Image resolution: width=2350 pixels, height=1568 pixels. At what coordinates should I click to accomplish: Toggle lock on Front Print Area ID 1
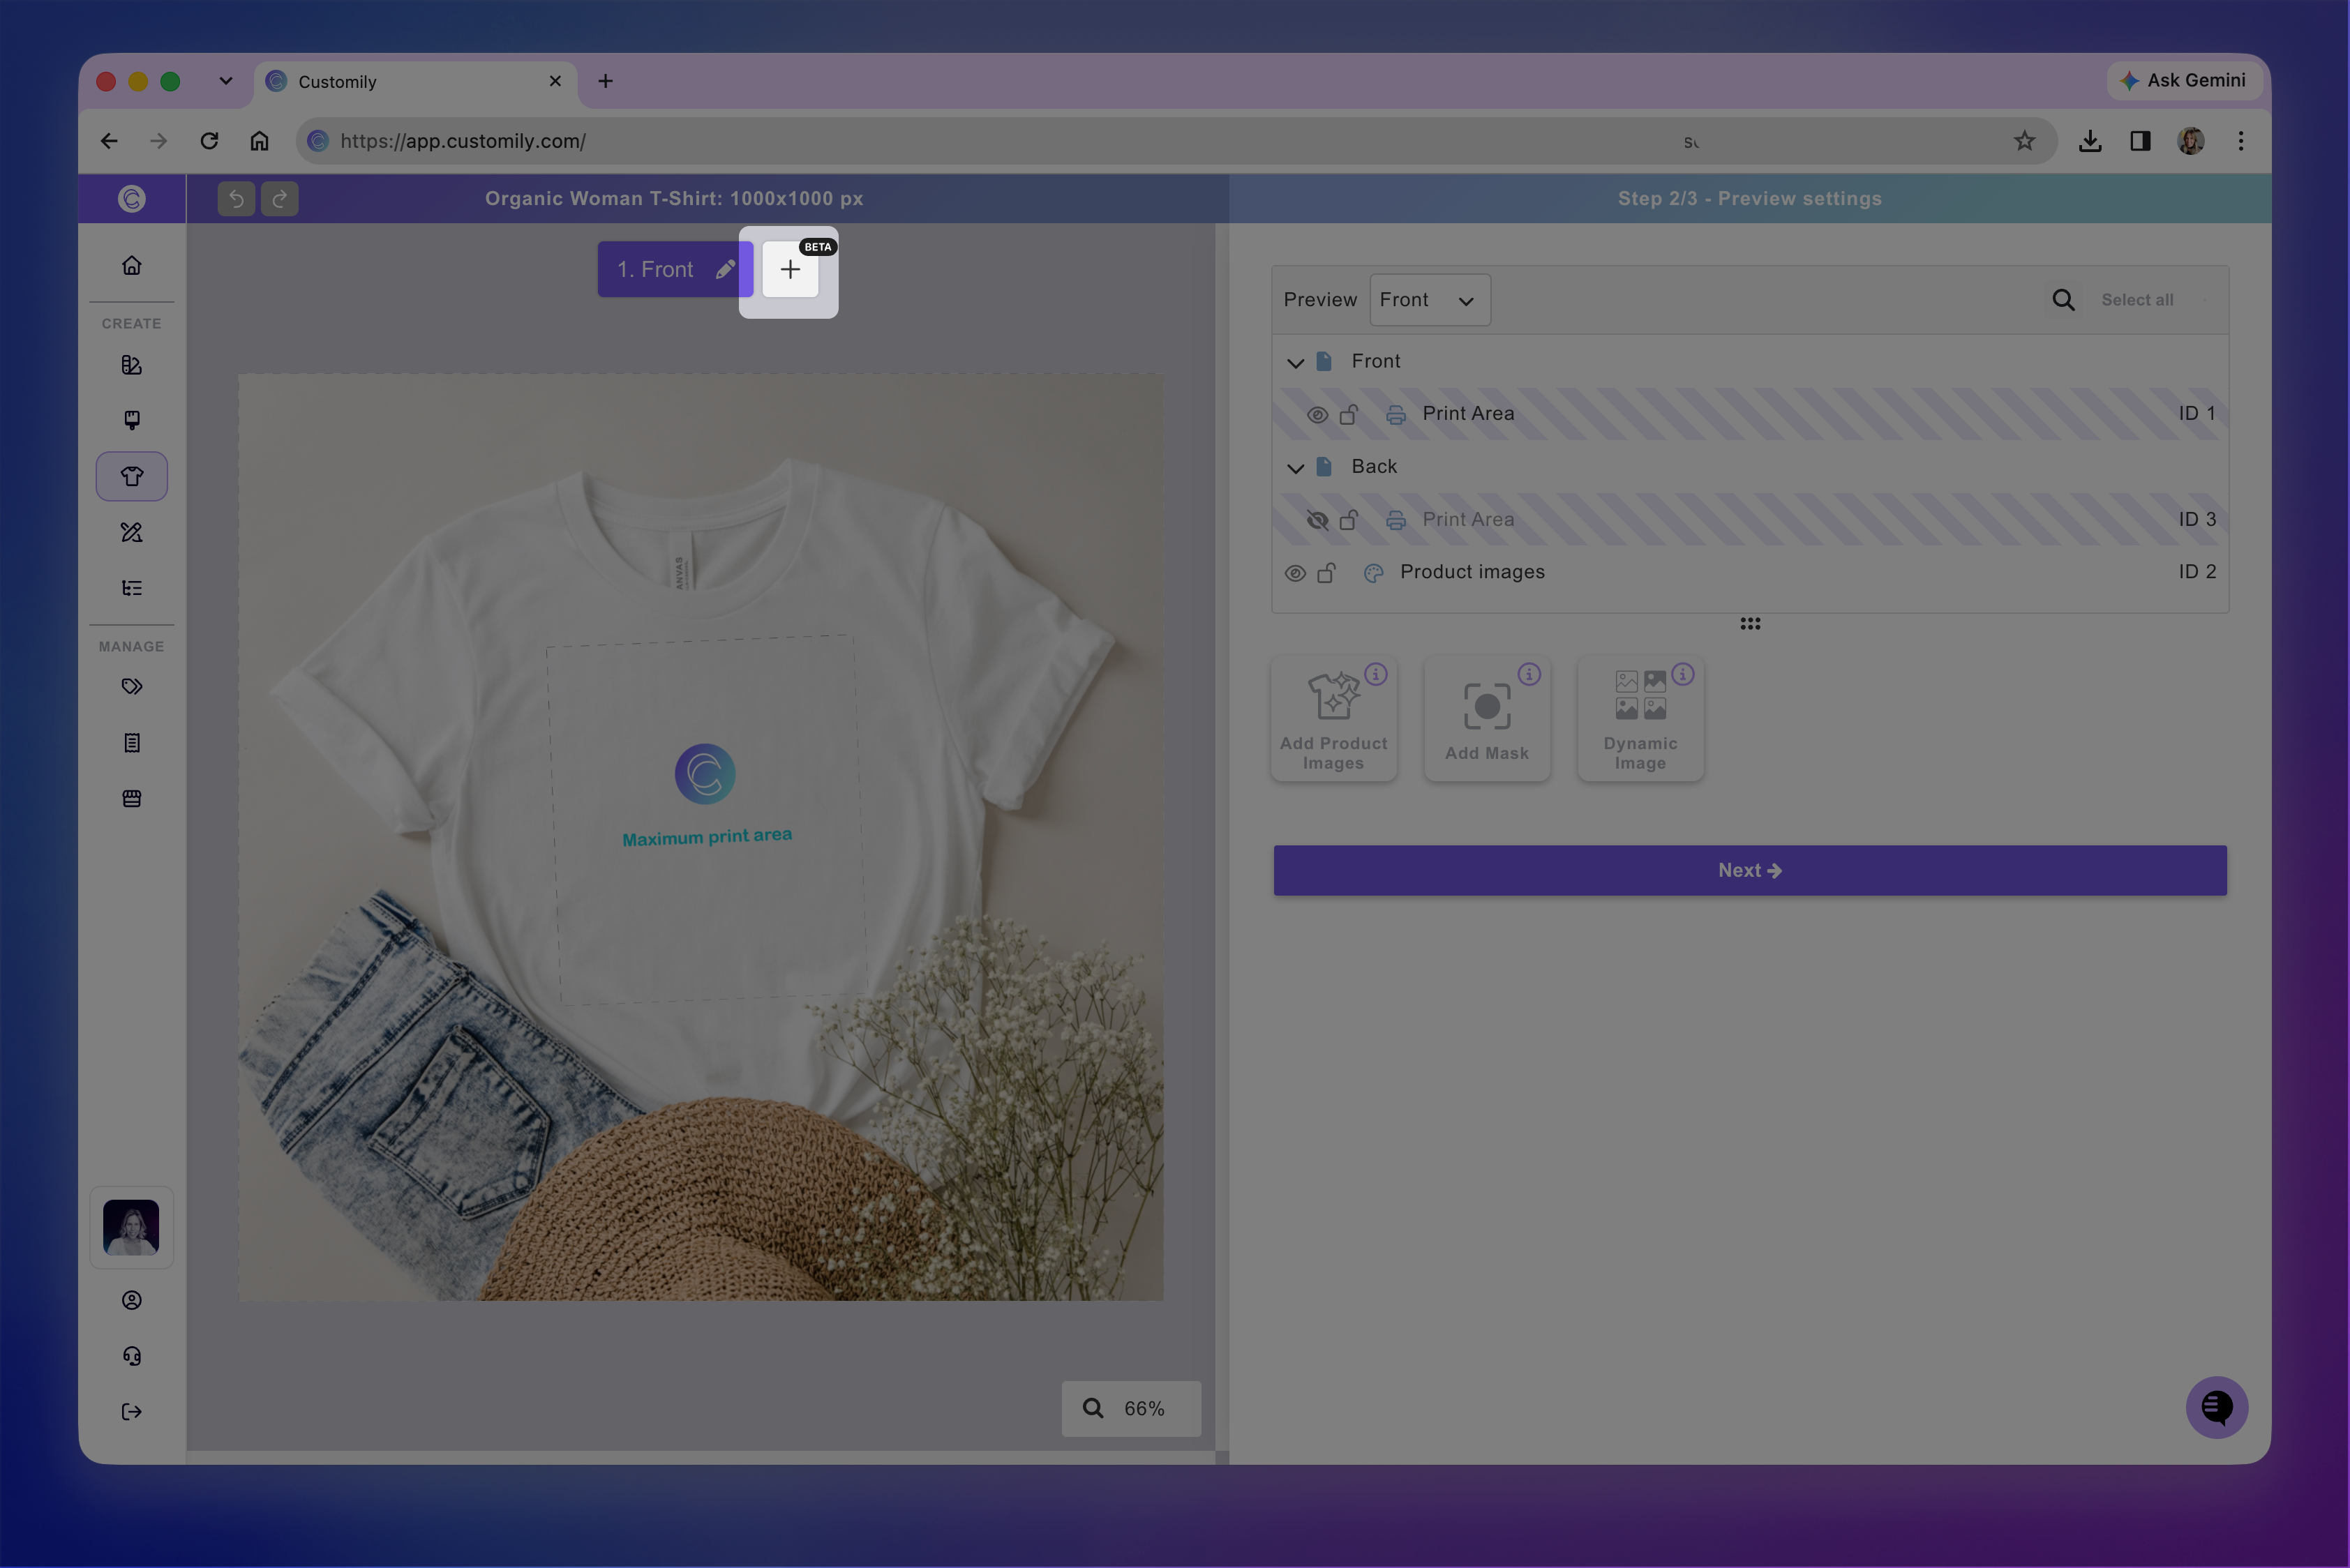click(x=1349, y=414)
